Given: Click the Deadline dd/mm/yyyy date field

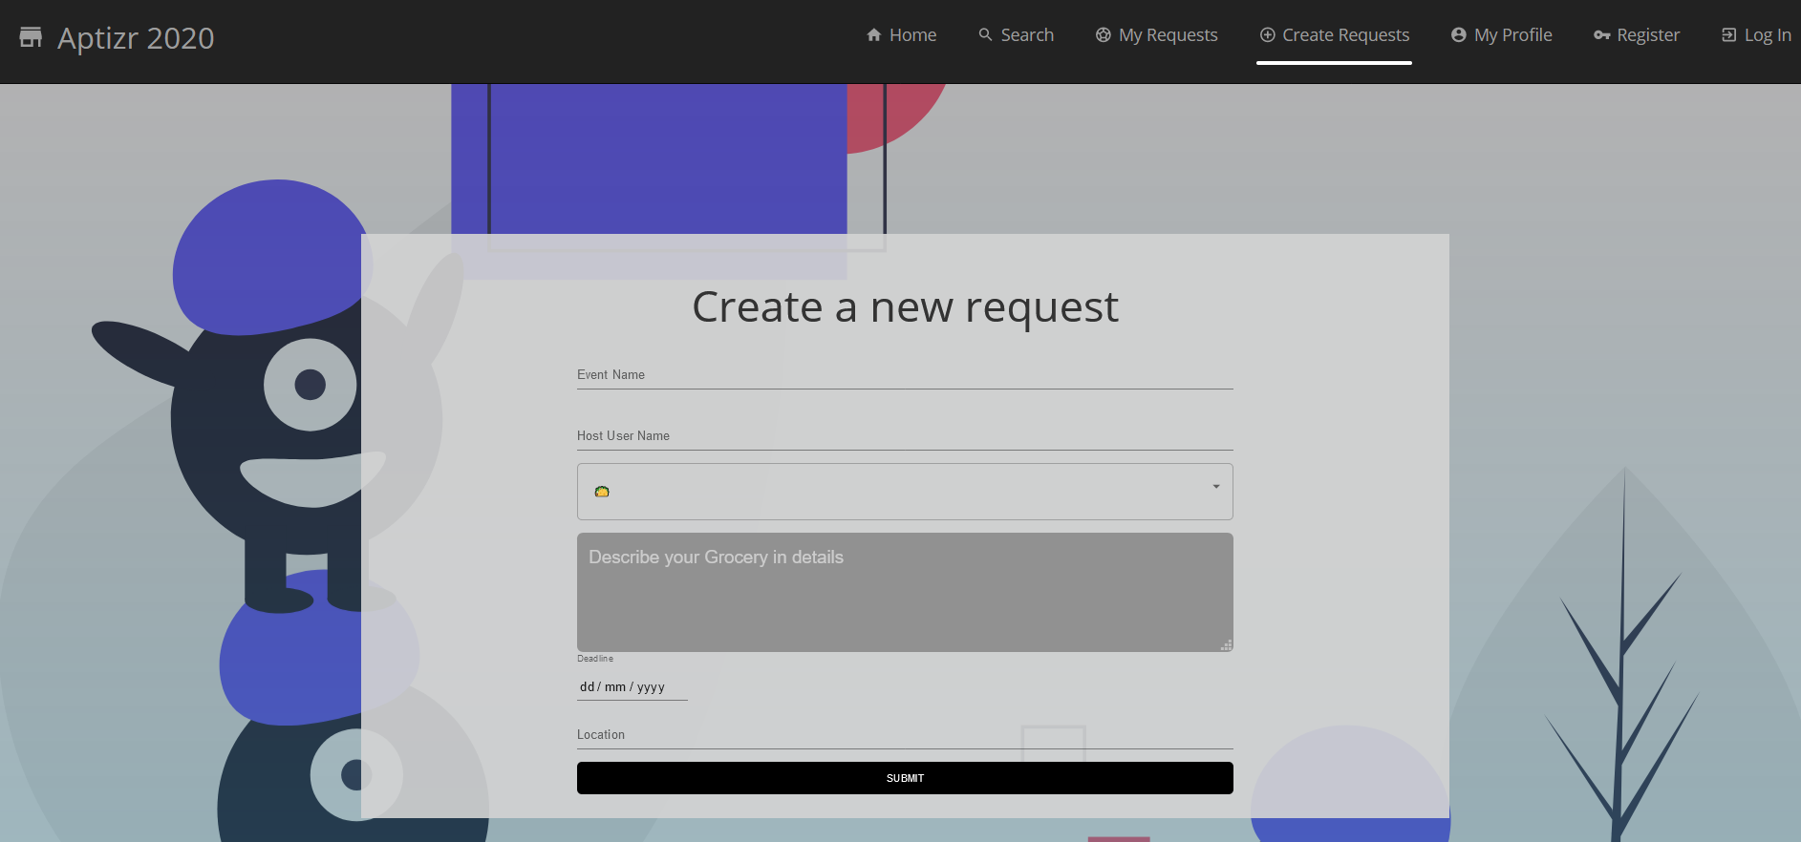Looking at the screenshot, I should (x=632, y=687).
